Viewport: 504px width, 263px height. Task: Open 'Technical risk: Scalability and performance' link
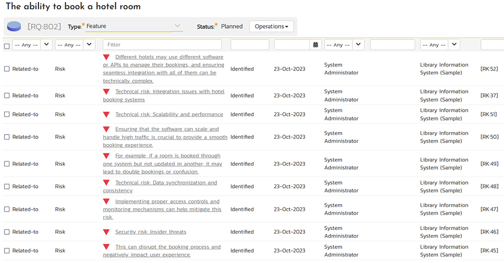point(169,114)
